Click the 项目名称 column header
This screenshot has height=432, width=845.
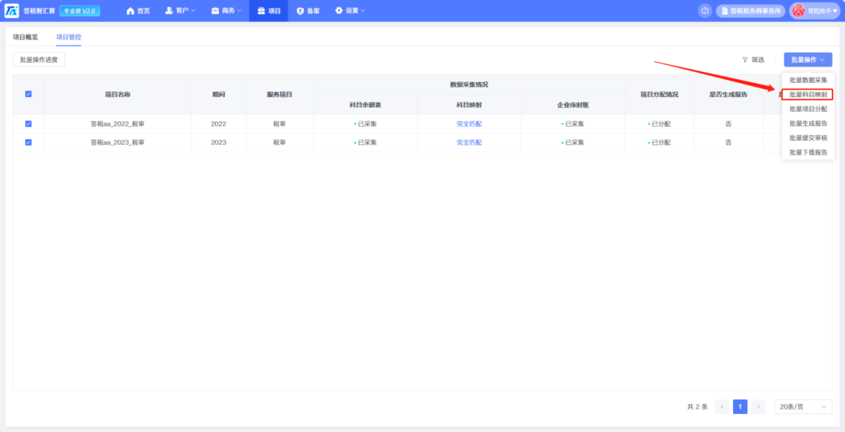pos(117,95)
